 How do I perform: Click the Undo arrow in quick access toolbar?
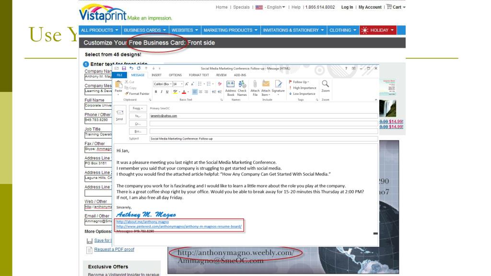(x=131, y=68)
